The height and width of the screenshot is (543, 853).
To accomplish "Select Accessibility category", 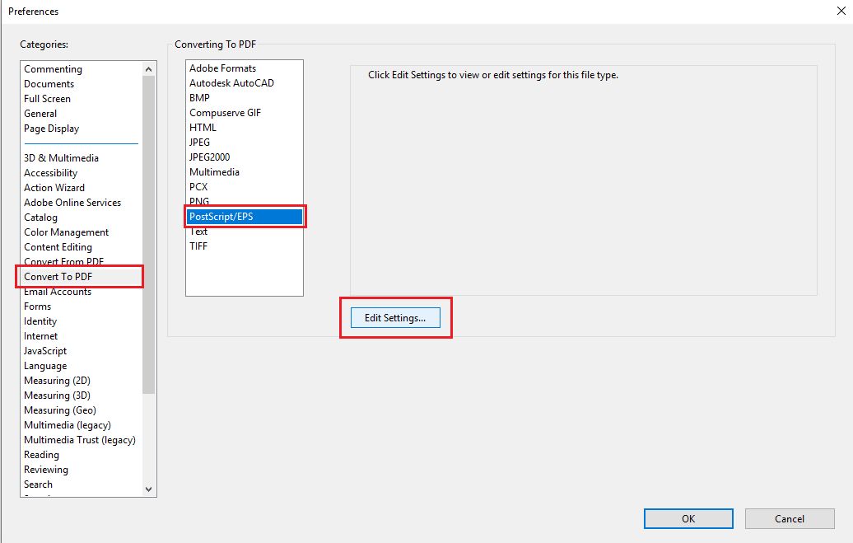I will click(x=50, y=173).
